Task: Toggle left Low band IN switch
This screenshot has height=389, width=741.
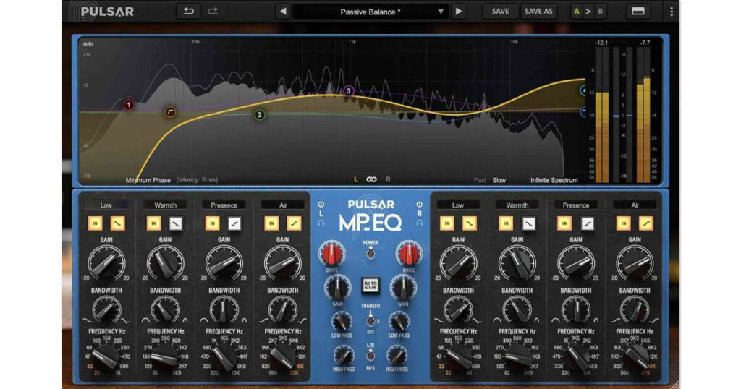Action: pos(95,223)
